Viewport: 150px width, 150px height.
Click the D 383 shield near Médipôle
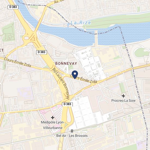click(x=67, y=104)
